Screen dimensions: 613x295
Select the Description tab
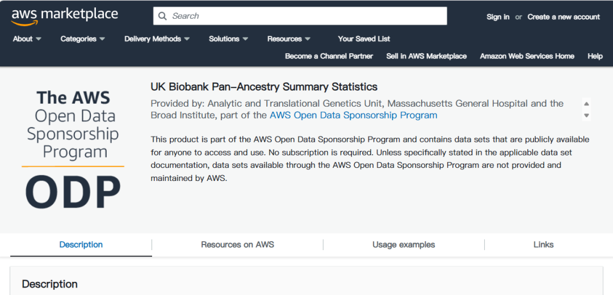click(x=81, y=245)
